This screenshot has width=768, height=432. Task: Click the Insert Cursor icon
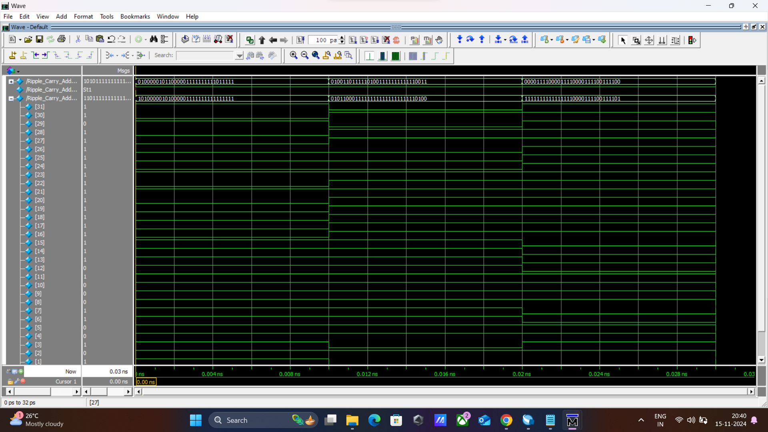click(x=12, y=56)
